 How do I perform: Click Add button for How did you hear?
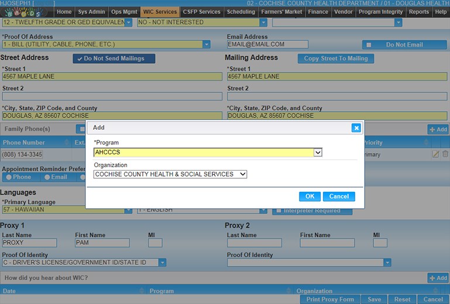pyautogui.click(x=438, y=278)
